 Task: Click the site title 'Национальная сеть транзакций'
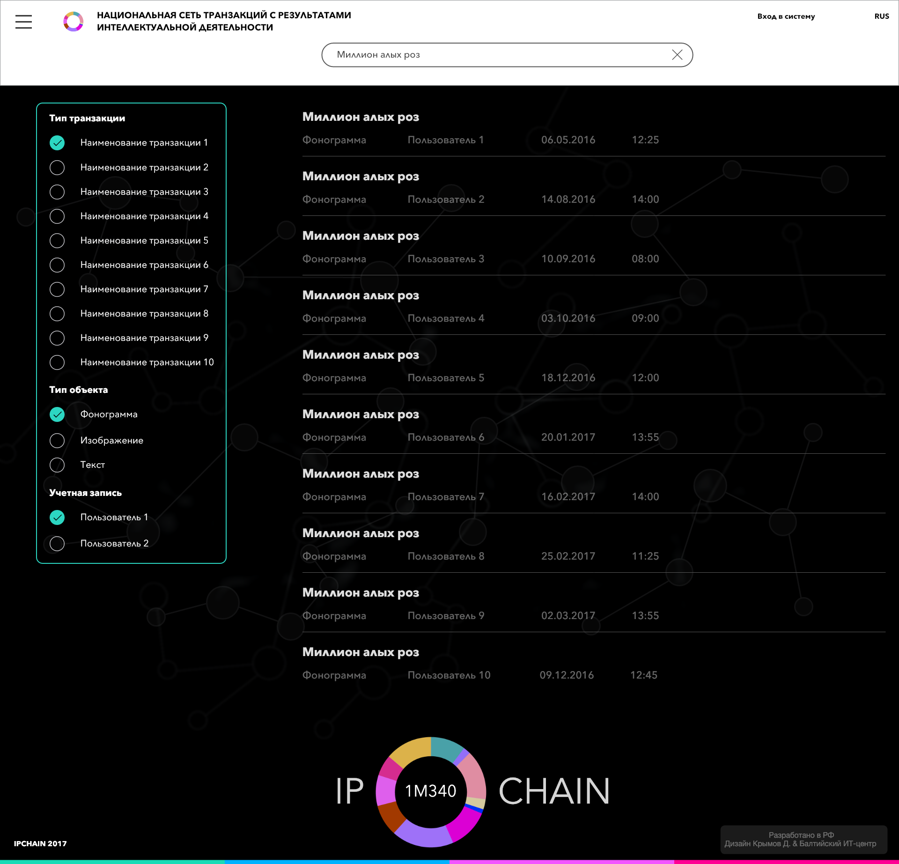pyautogui.click(x=224, y=22)
